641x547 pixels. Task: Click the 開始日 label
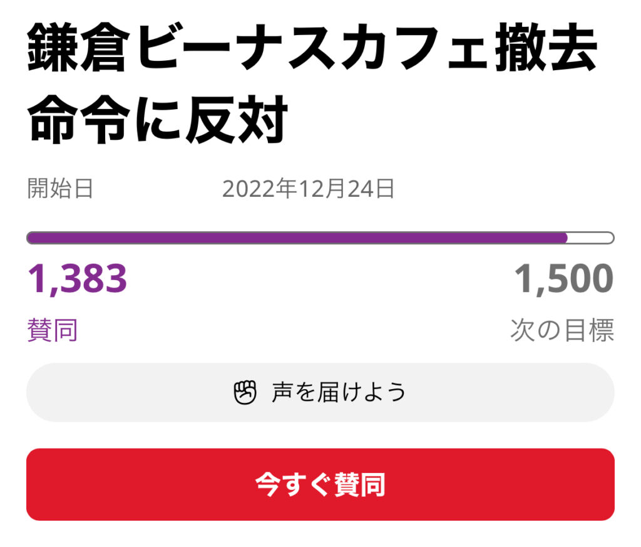pos(60,189)
